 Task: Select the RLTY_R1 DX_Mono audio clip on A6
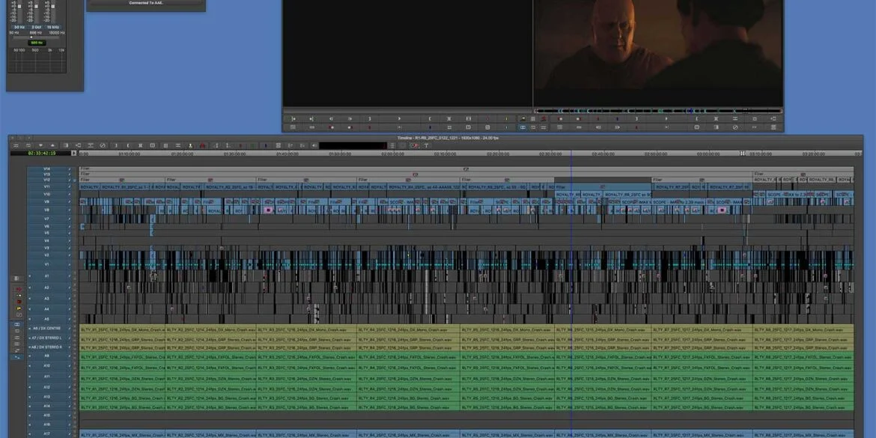point(121,329)
